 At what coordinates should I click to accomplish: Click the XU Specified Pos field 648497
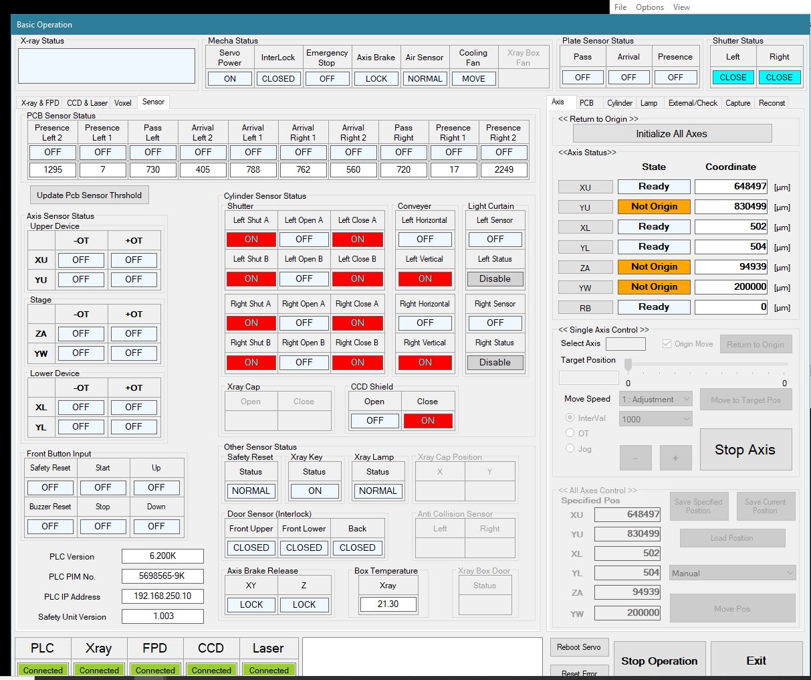point(627,515)
